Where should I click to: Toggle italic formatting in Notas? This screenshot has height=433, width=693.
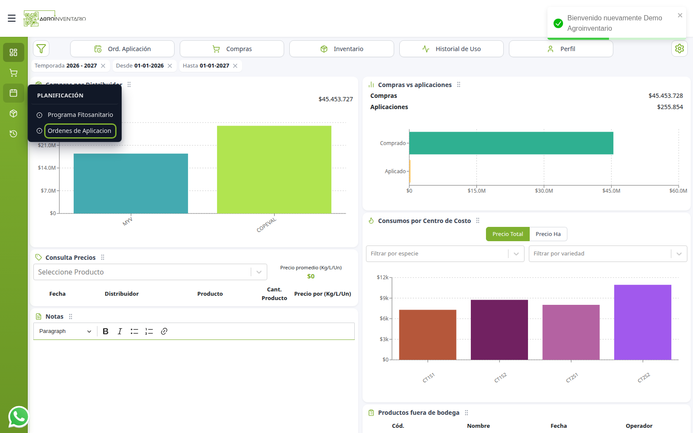click(x=120, y=331)
